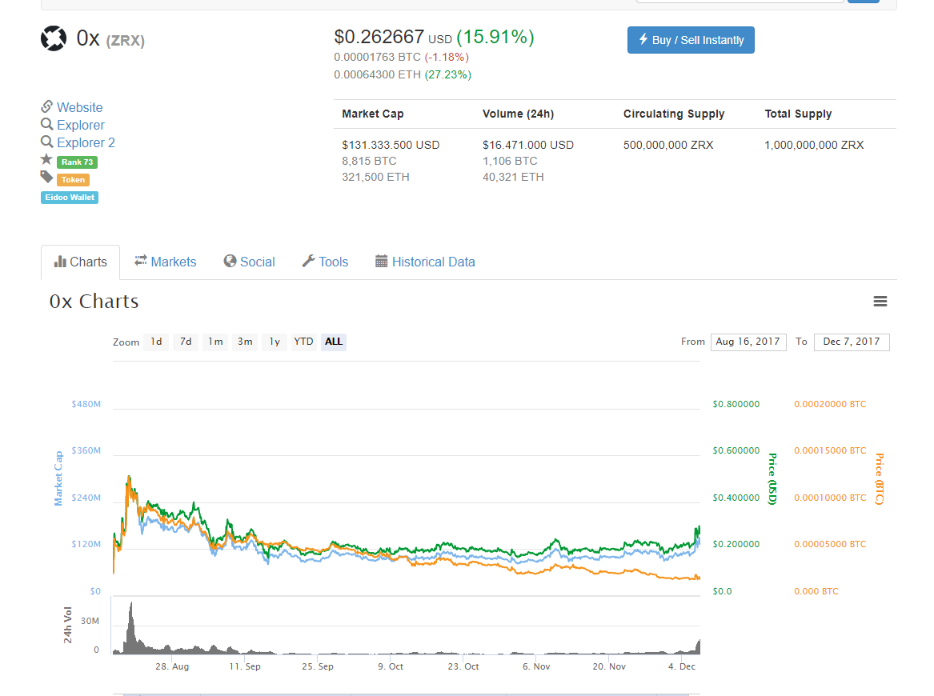The width and height of the screenshot is (934, 696).
Task: Click the tag icon beside Token
Action: click(x=46, y=178)
